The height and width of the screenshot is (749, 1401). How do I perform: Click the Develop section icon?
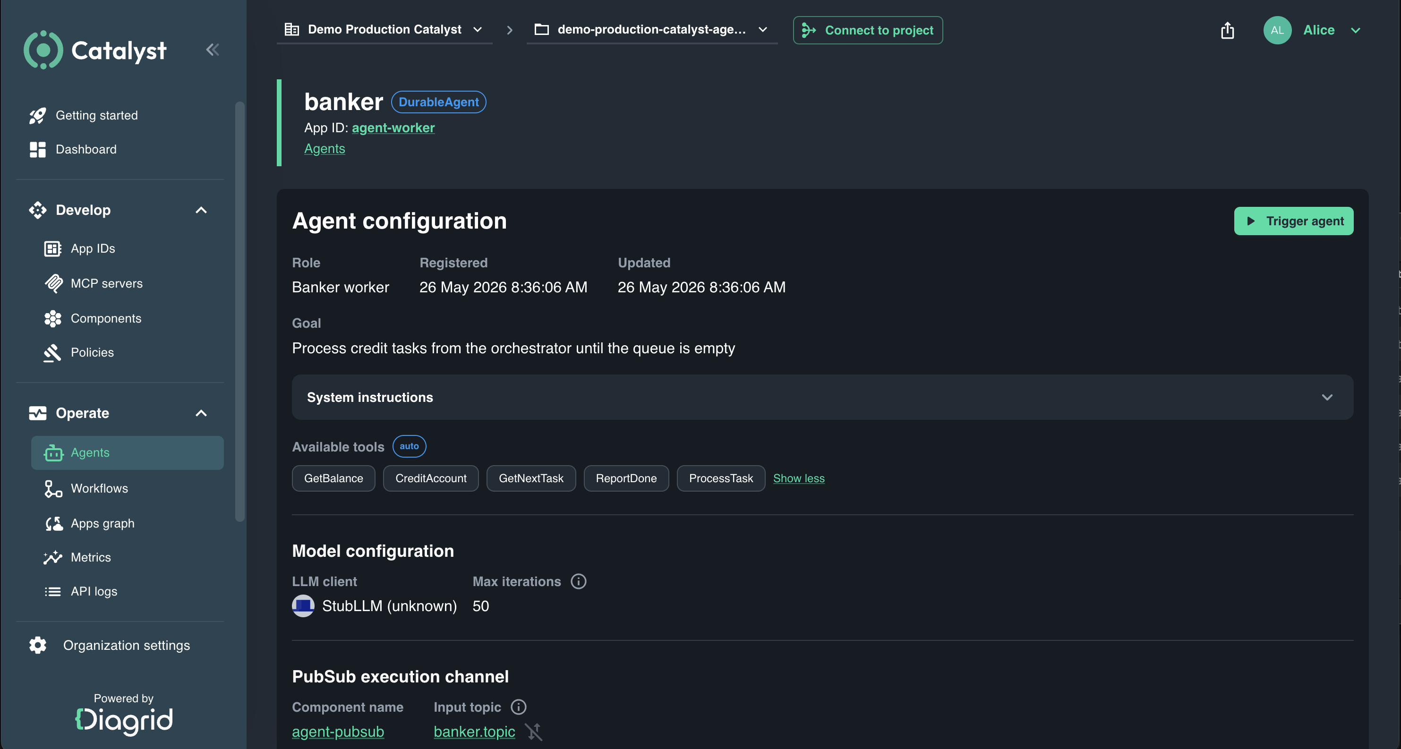point(37,210)
